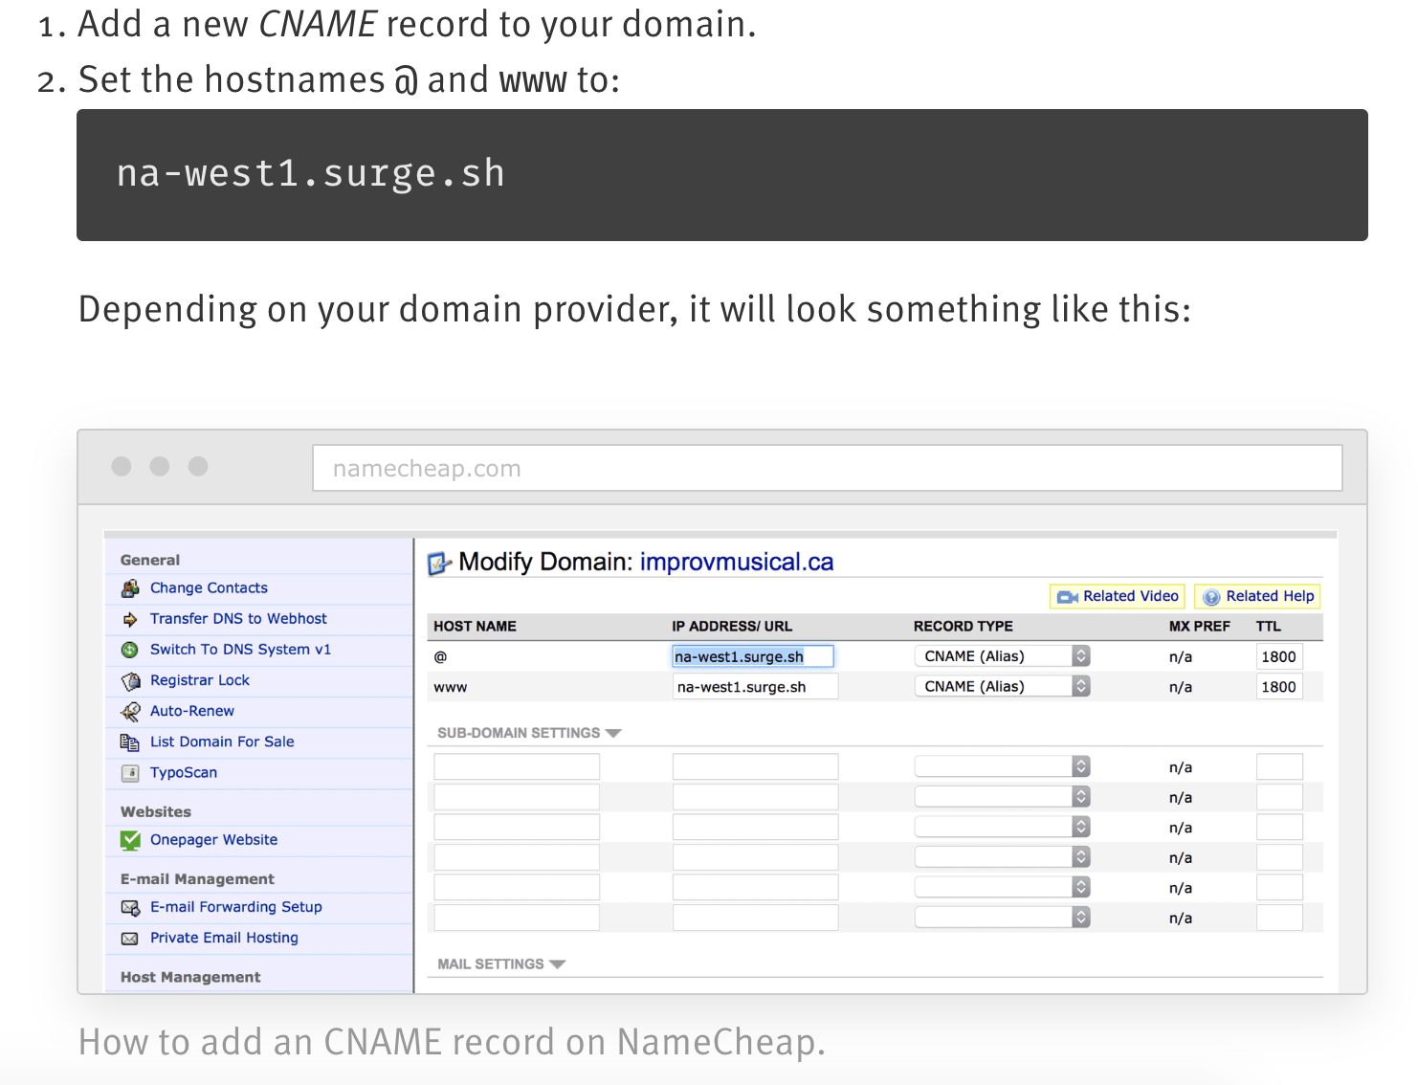The width and height of the screenshot is (1418, 1085).
Task: Click the namecheap.com address bar
Action: click(x=828, y=468)
